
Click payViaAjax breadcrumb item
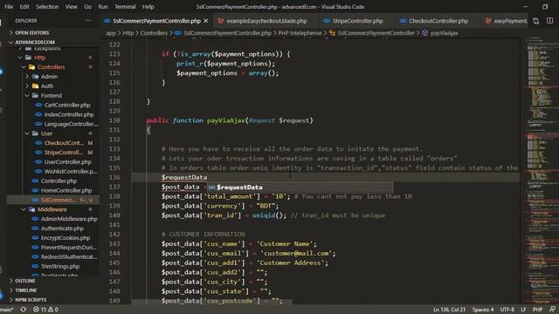[444, 33]
